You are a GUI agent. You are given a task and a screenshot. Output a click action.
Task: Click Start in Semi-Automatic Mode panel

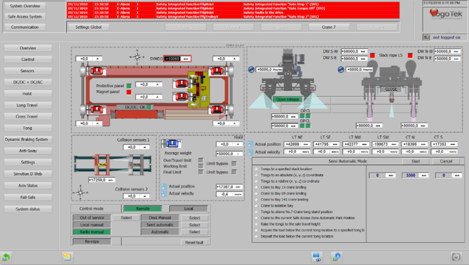[x=416, y=161]
